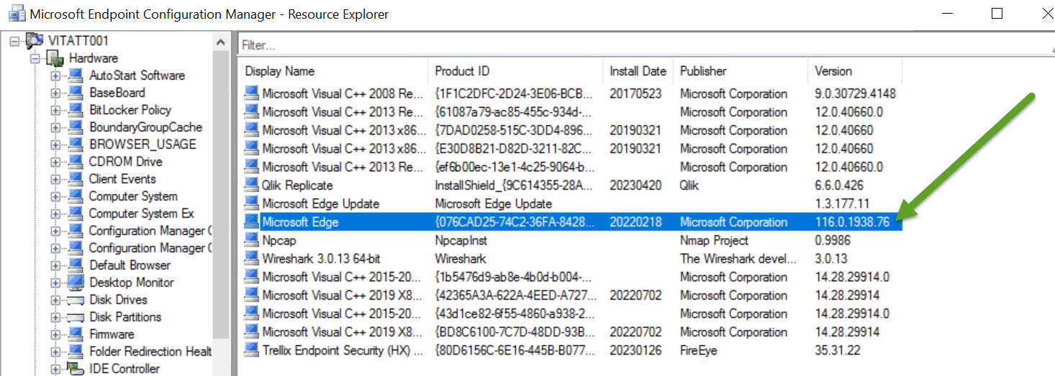Click the icon beside Microsoft Edge Update
The width and height of the screenshot is (1055, 376).
coord(251,203)
